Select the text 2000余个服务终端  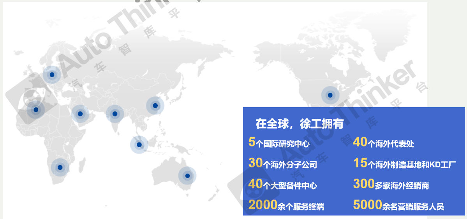point(286,205)
